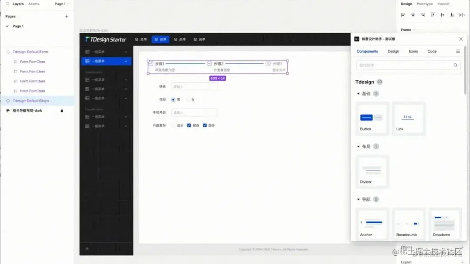This screenshot has width=470, height=264.
Task: Insert the Divider component thumbnail
Action: coord(372,172)
